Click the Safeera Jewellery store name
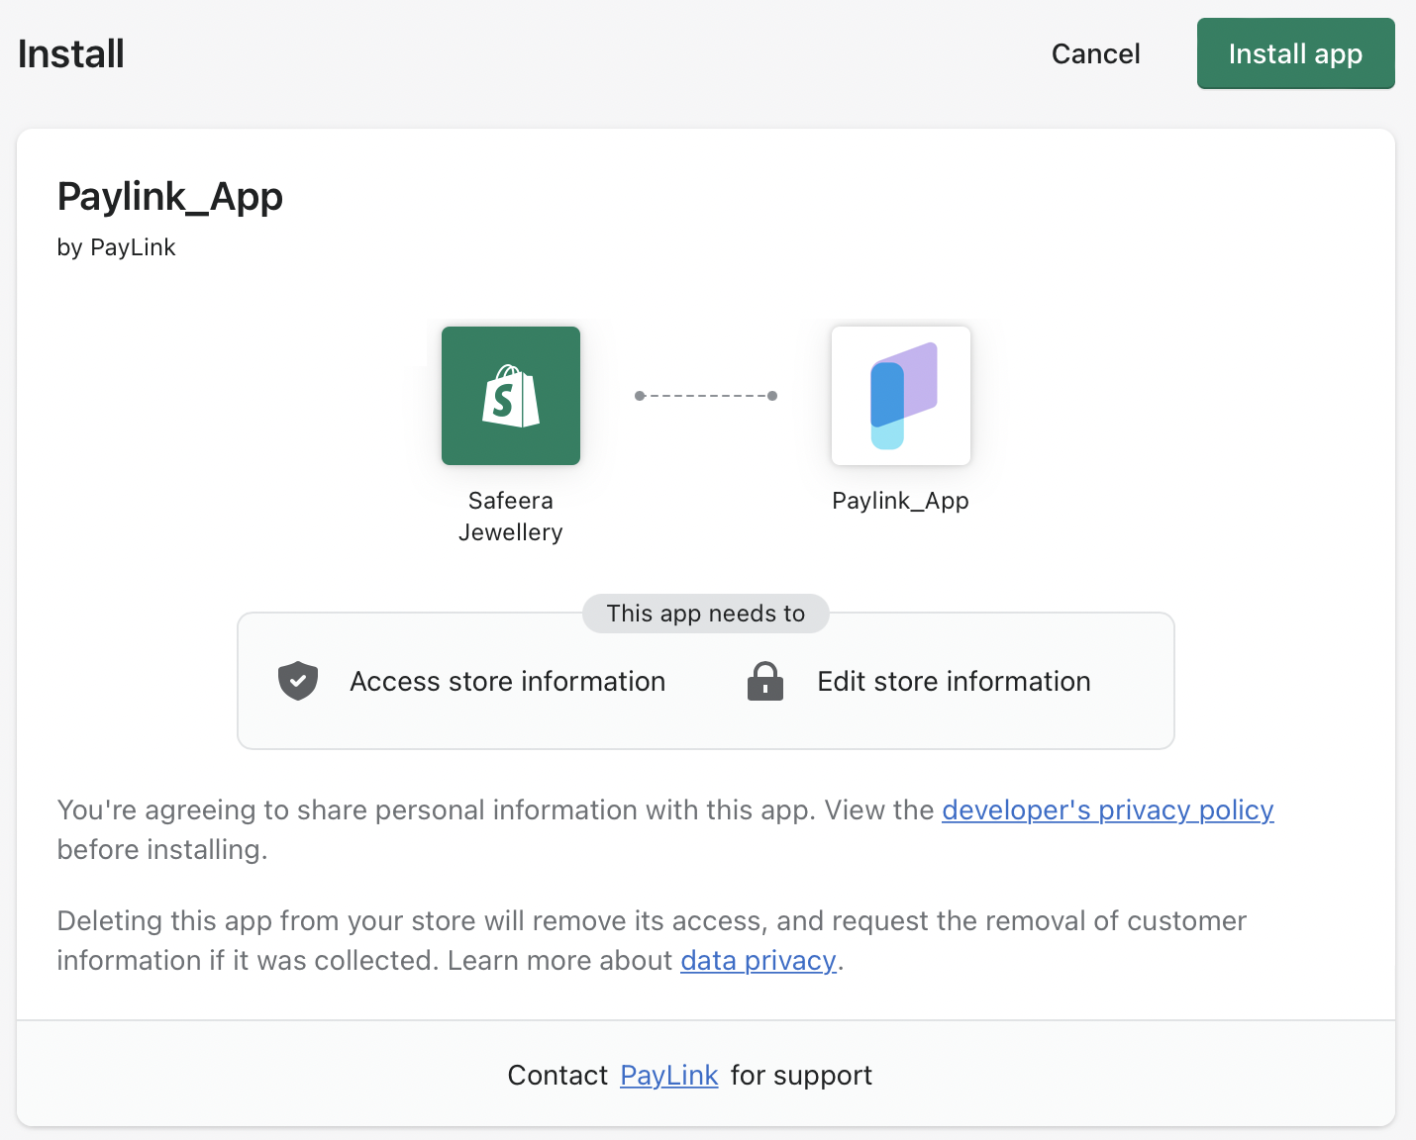The width and height of the screenshot is (1416, 1140). (x=511, y=516)
